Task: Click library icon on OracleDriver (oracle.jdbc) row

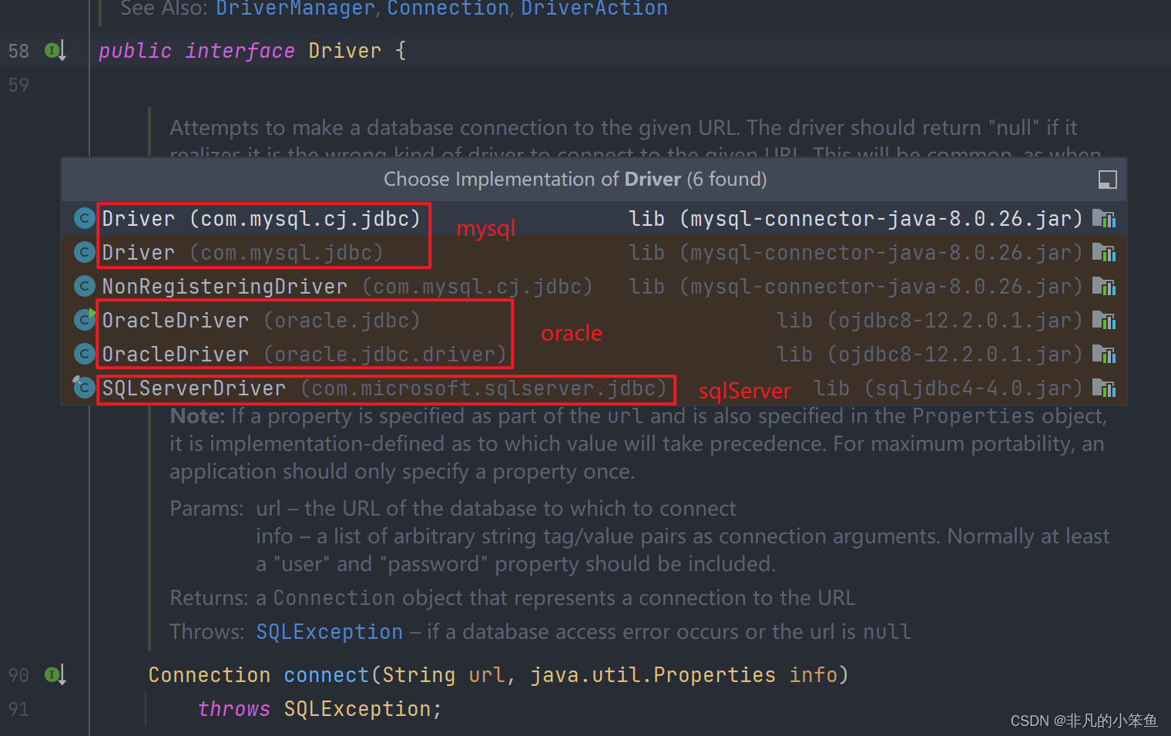Action: [x=1104, y=321]
